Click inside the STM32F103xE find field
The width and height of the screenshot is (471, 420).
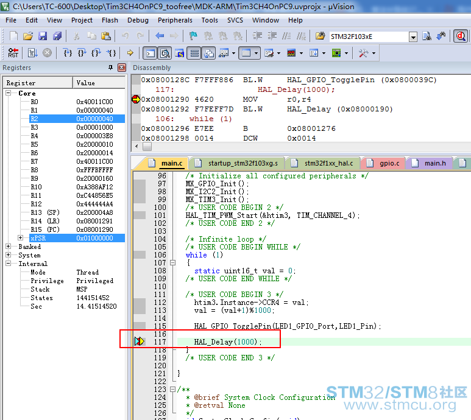[x=369, y=37]
